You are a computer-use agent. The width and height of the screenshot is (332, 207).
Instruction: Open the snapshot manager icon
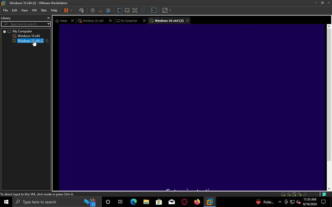(x=108, y=10)
